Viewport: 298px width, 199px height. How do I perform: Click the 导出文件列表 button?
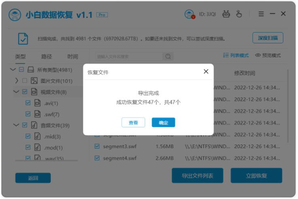click(x=197, y=176)
